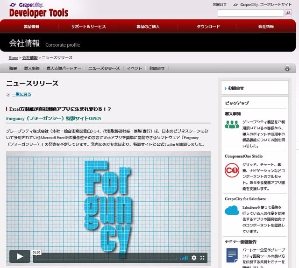The width and height of the screenshot is (299, 268).
Task: Select 概要 sub-navigation tab
Action: (x=13, y=68)
